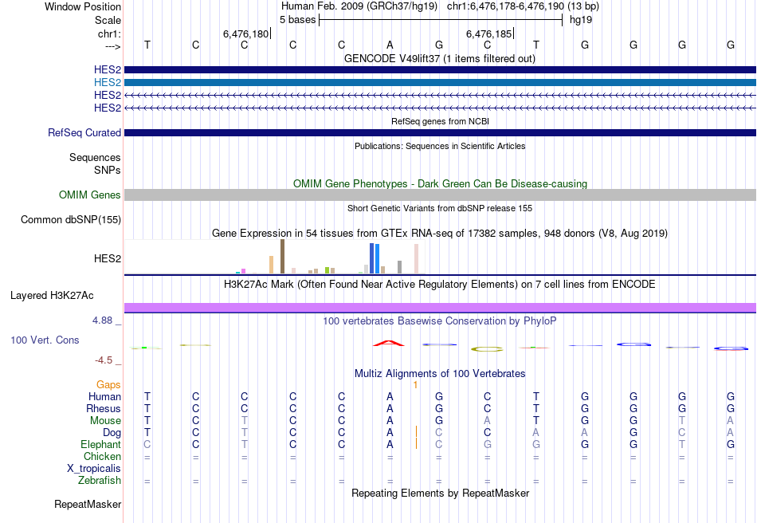757x523 pixels.
Task: Click the SNPs publications track label
Action: [108, 170]
